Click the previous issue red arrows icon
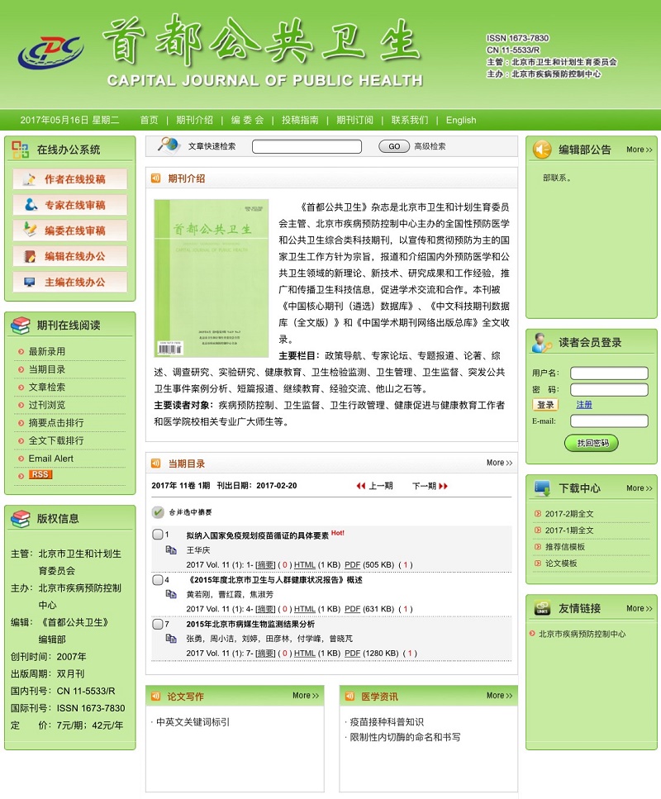 coord(361,486)
